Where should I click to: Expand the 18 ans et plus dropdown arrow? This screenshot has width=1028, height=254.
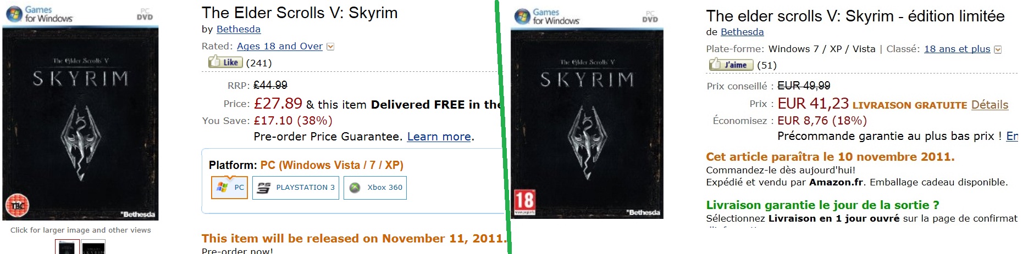998,49
